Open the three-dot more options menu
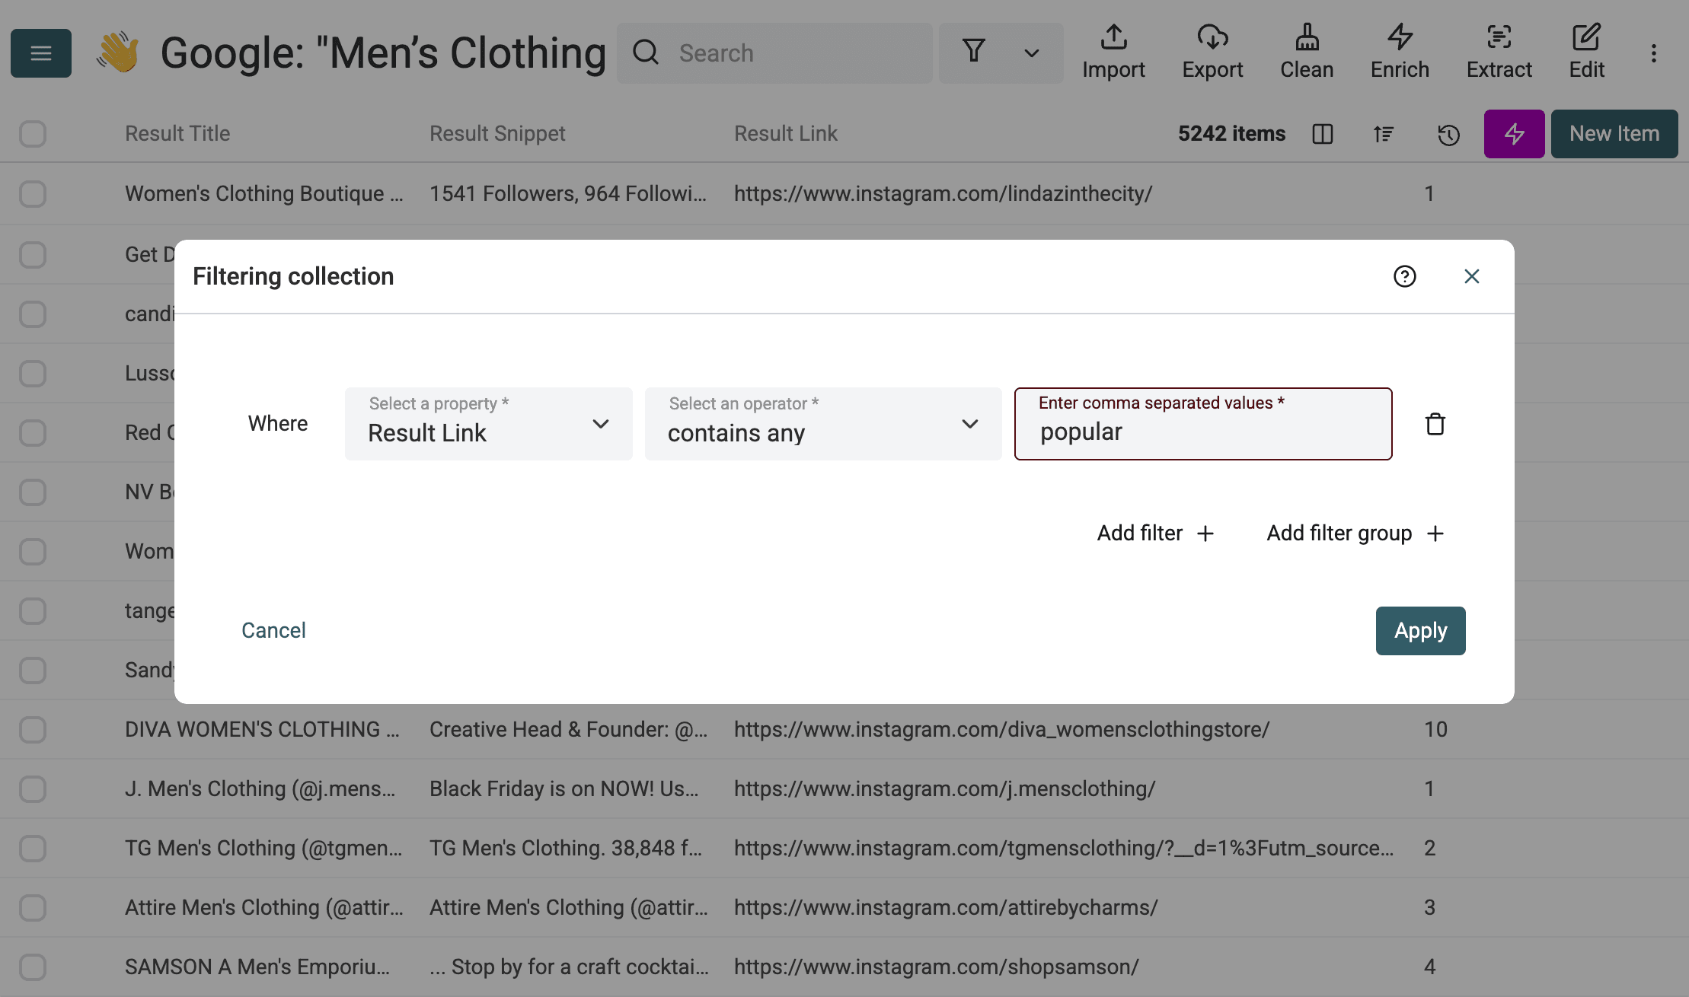Viewport: 1689px width, 997px height. pos(1653,53)
